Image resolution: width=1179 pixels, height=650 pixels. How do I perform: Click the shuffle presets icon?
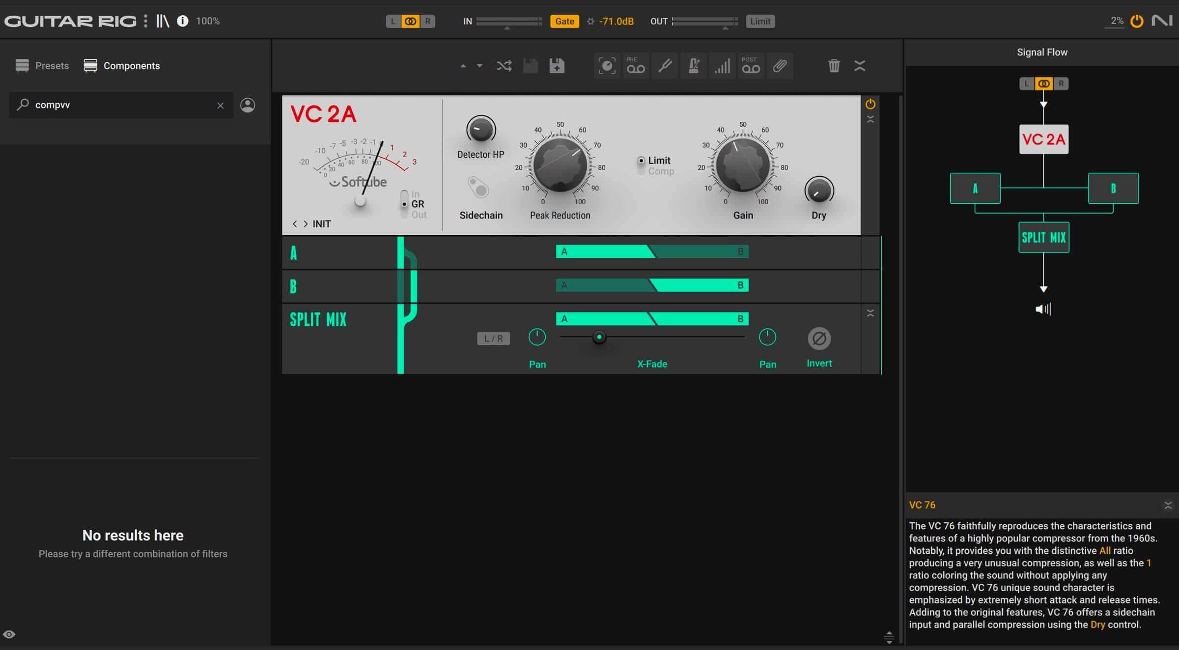pos(504,66)
